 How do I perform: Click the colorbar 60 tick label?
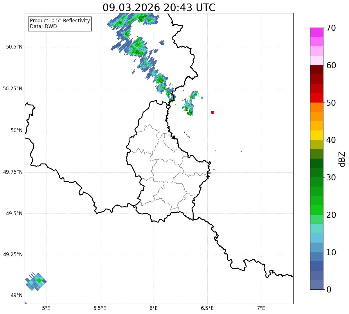pos(331,65)
